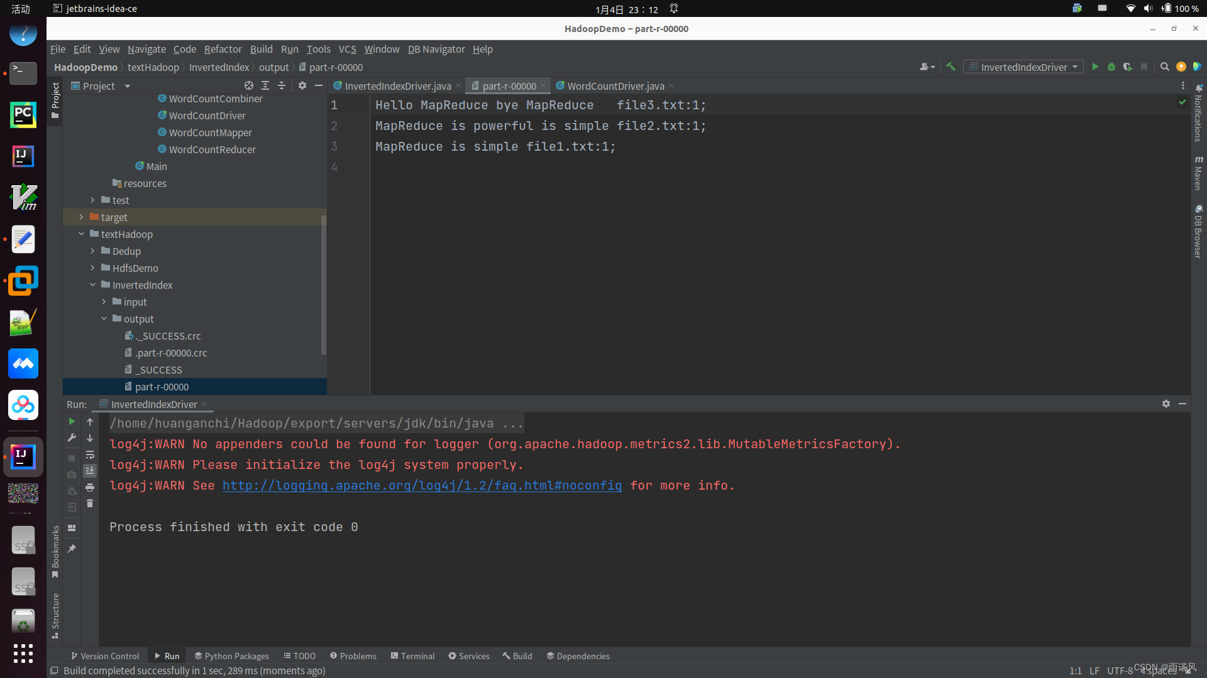Click the print output icon in Run panel
Image resolution: width=1207 pixels, height=678 pixels.
tap(90, 487)
